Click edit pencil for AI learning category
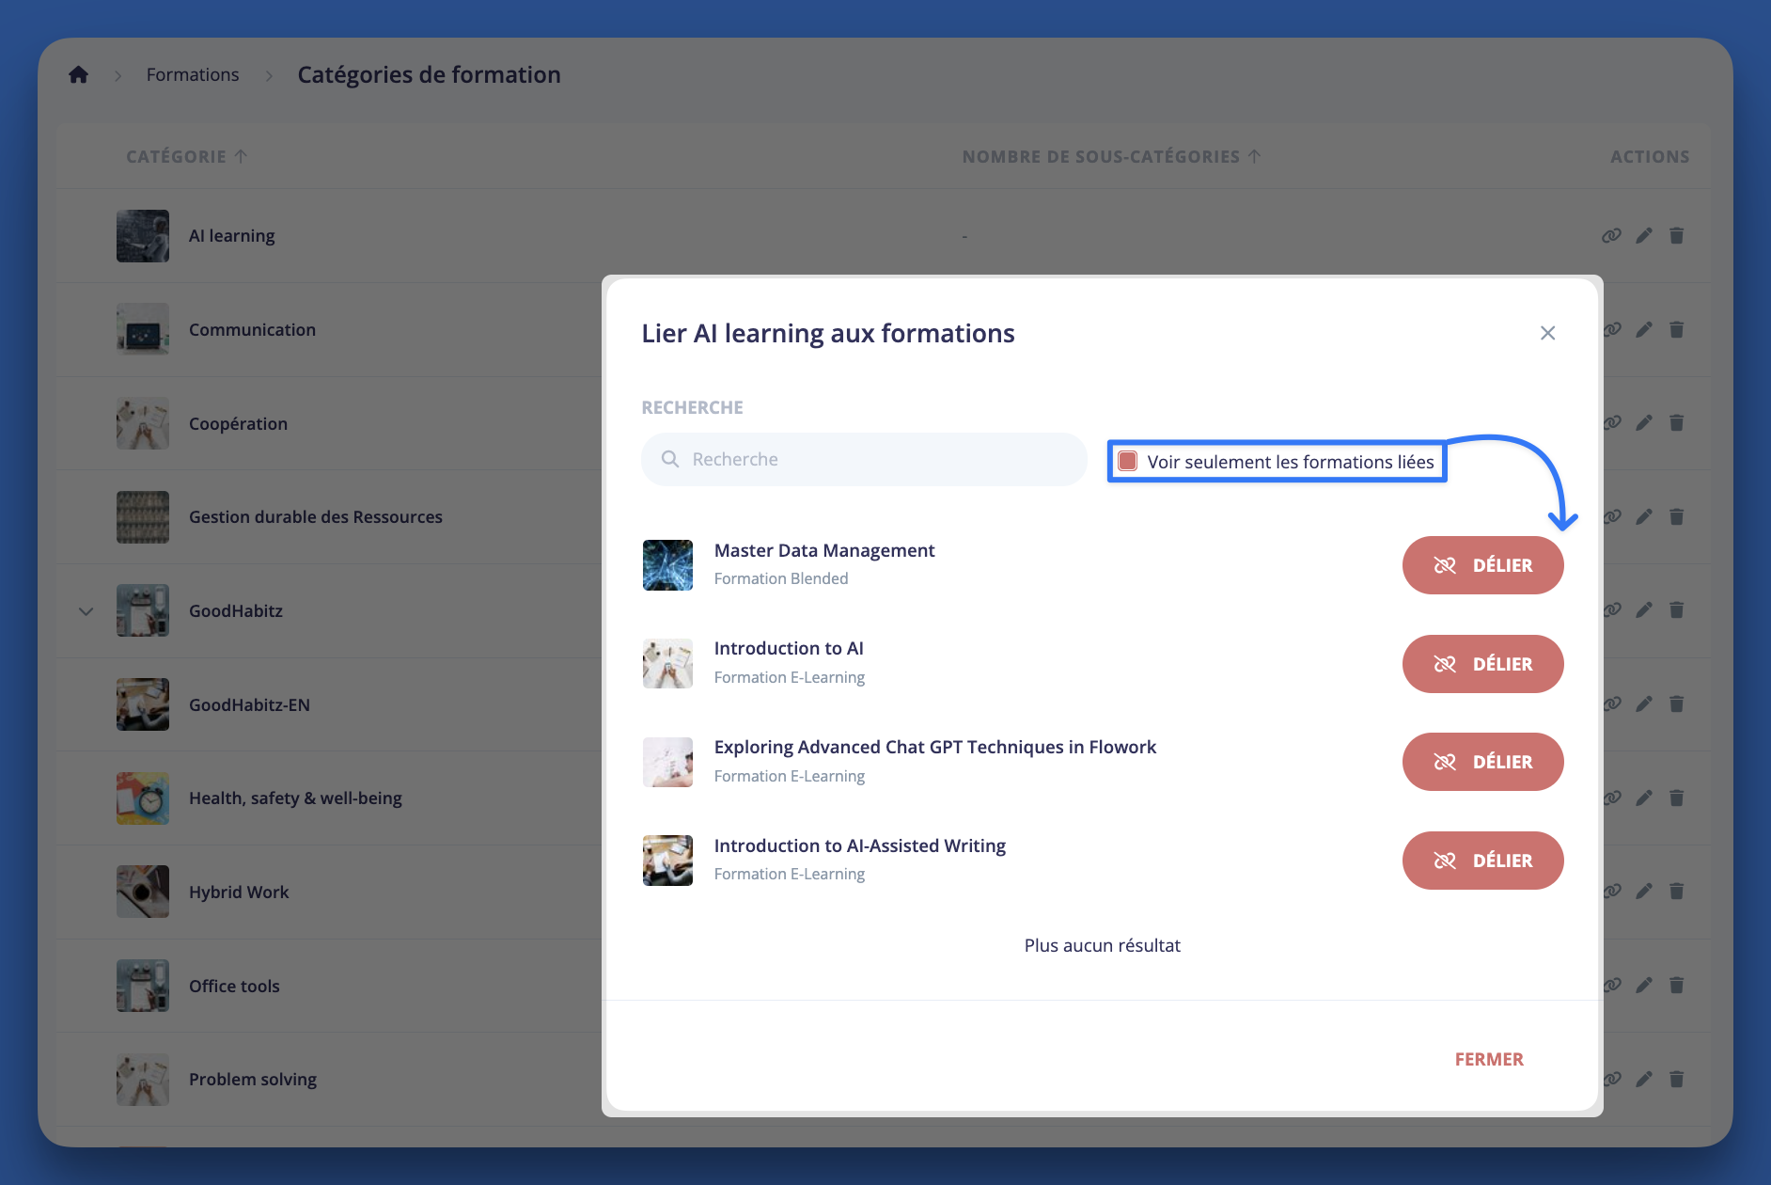Image resolution: width=1771 pixels, height=1185 pixels. click(1643, 235)
